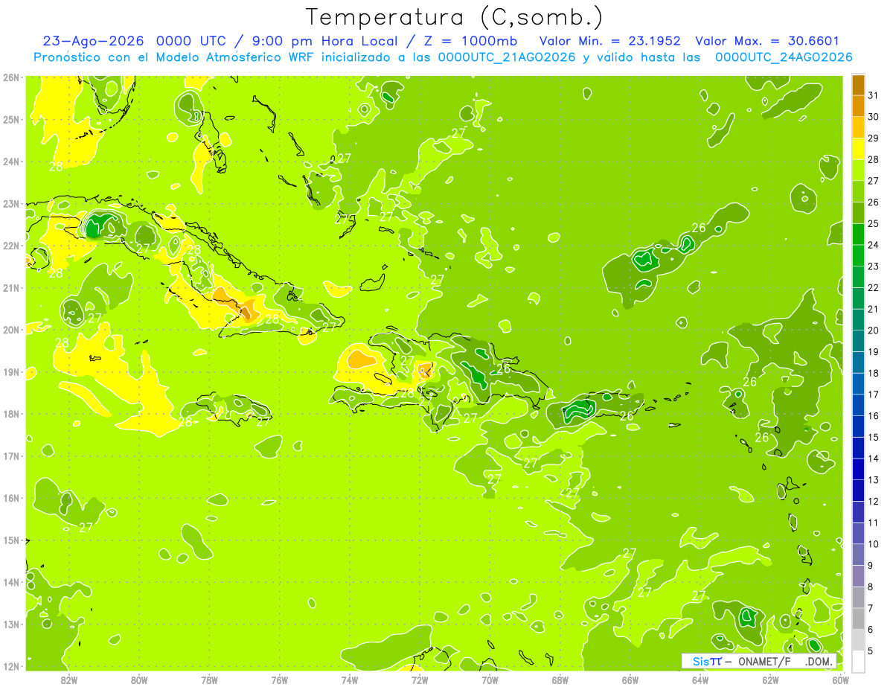Click the "5" color bar label

(x=871, y=651)
